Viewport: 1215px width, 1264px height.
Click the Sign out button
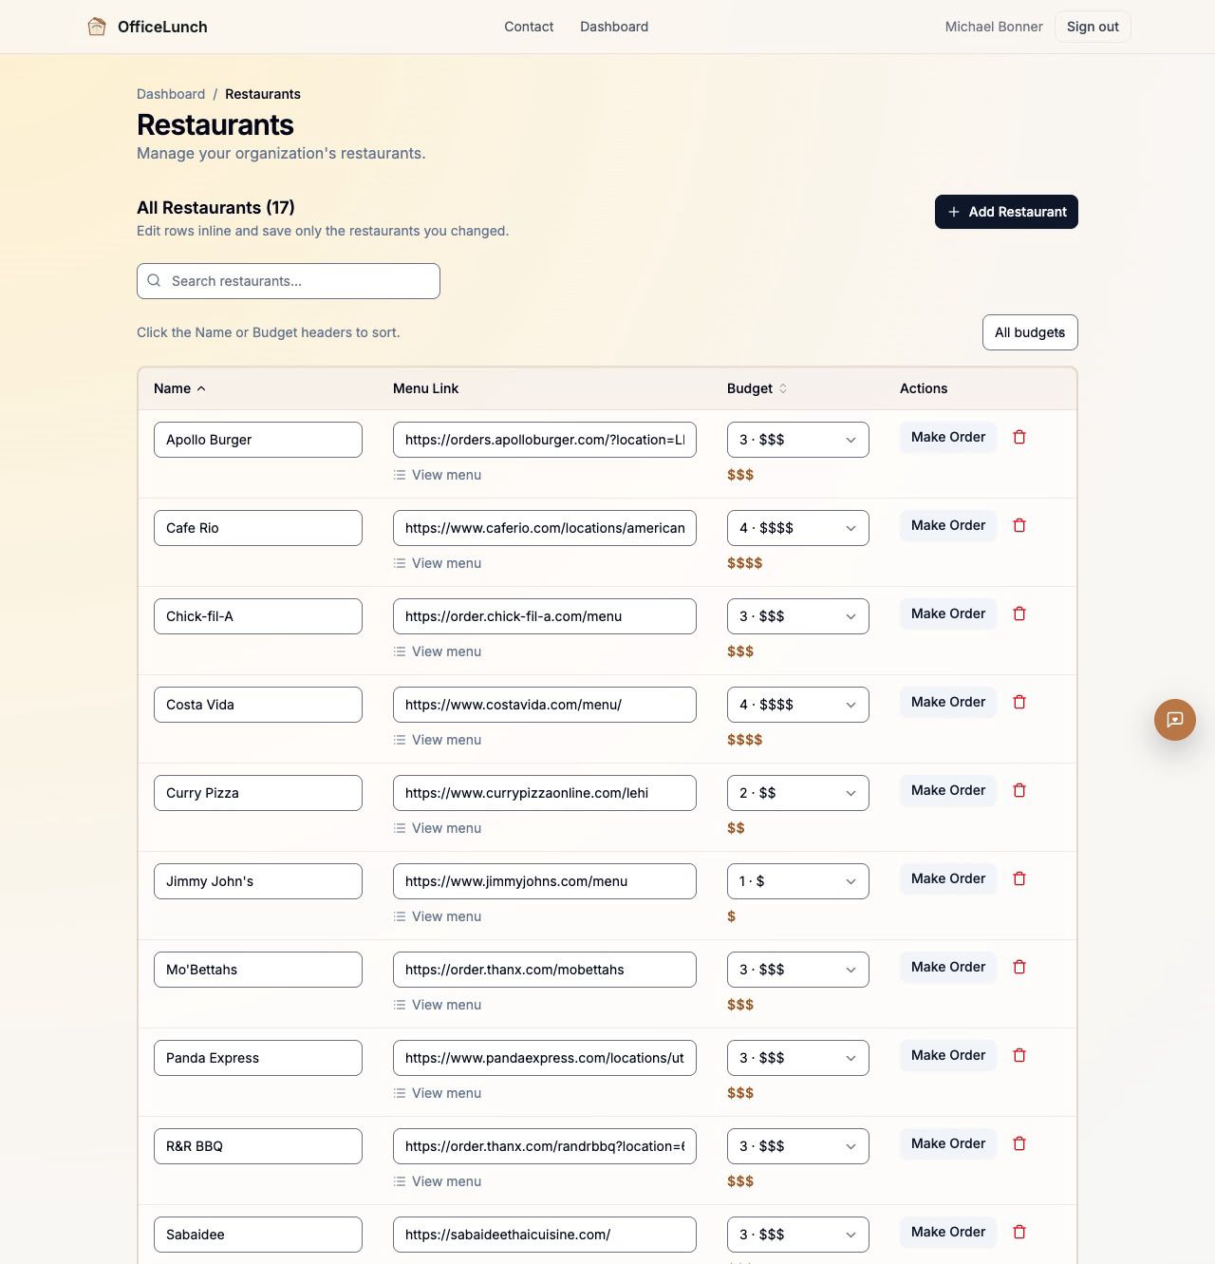click(x=1093, y=27)
